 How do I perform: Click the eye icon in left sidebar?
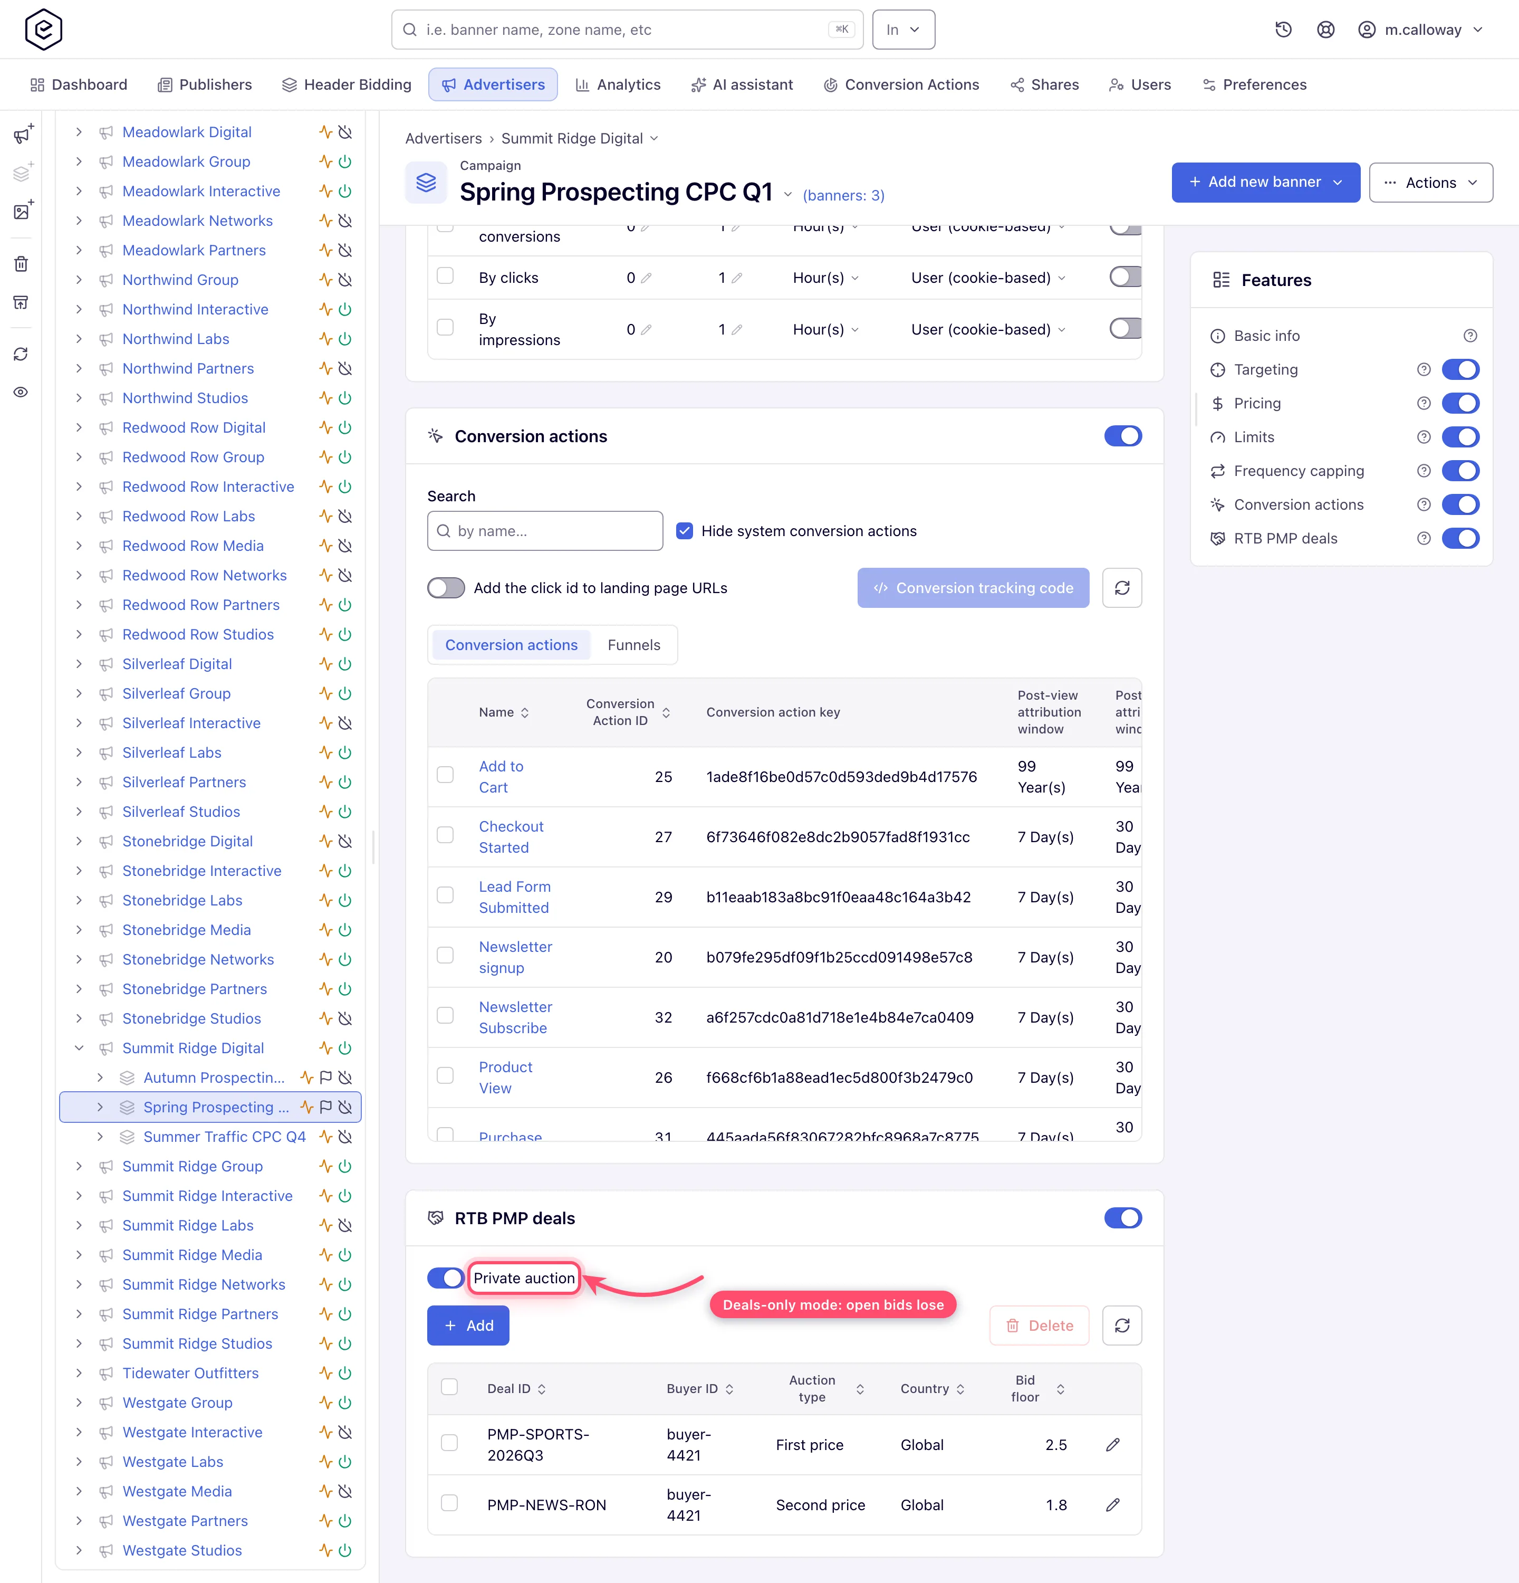(21, 393)
